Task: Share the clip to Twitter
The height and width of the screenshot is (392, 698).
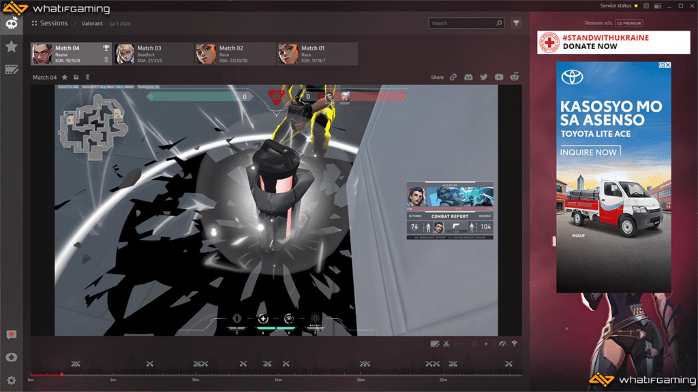Action: point(483,77)
